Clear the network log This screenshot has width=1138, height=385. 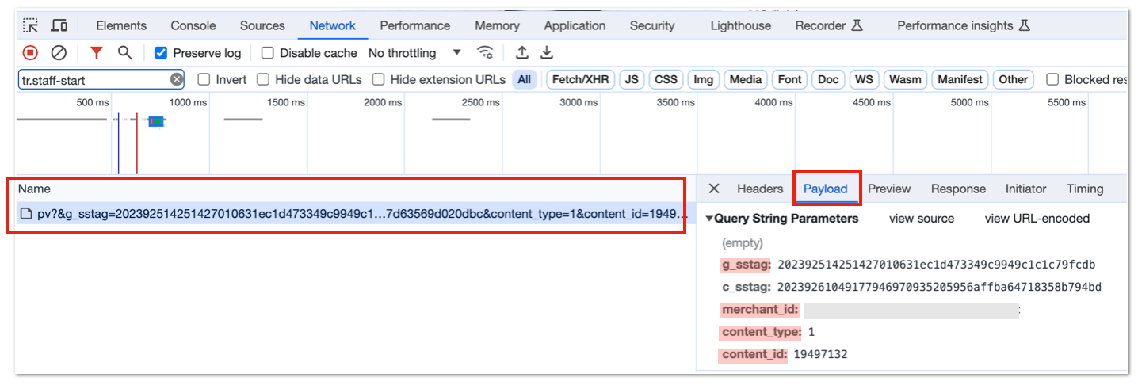click(59, 53)
